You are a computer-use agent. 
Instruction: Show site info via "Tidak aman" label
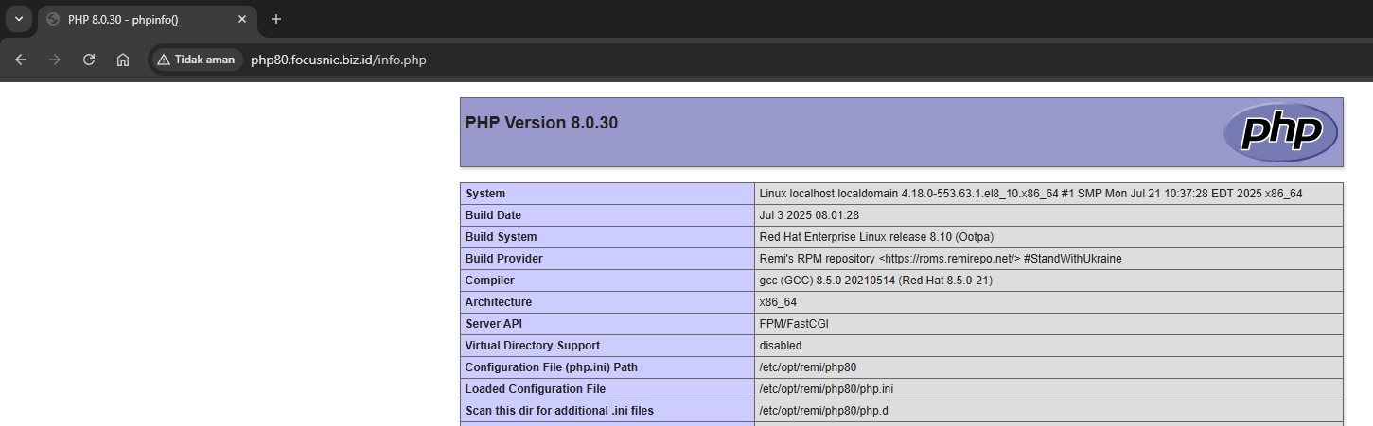(204, 60)
